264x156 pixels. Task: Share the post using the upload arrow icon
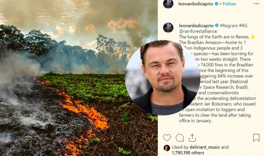(x=192, y=138)
